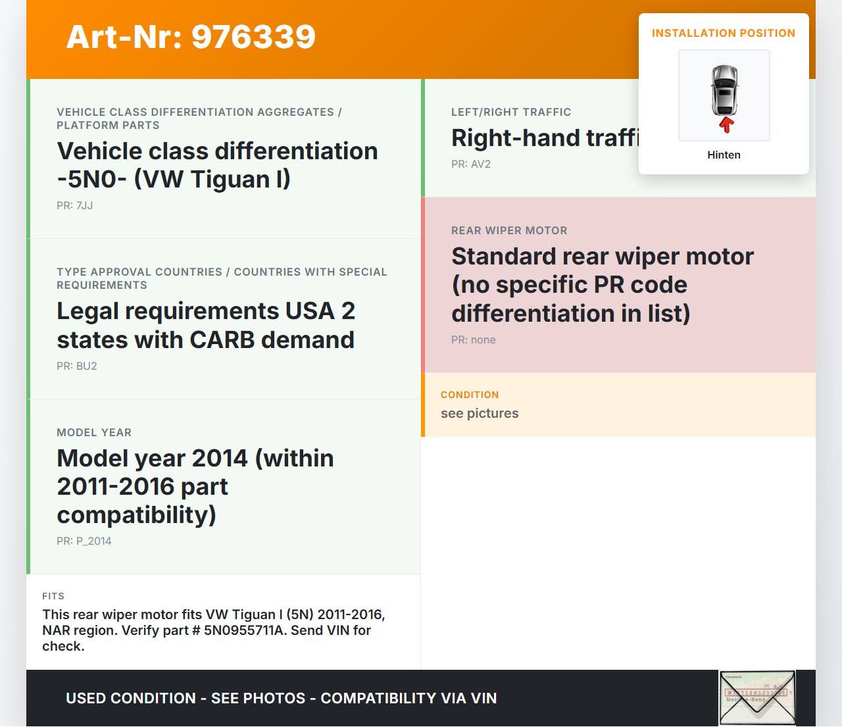Select the Vehicle class differentiation -5N0- value
The height and width of the screenshot is (727, 842).
pos(217,165)
